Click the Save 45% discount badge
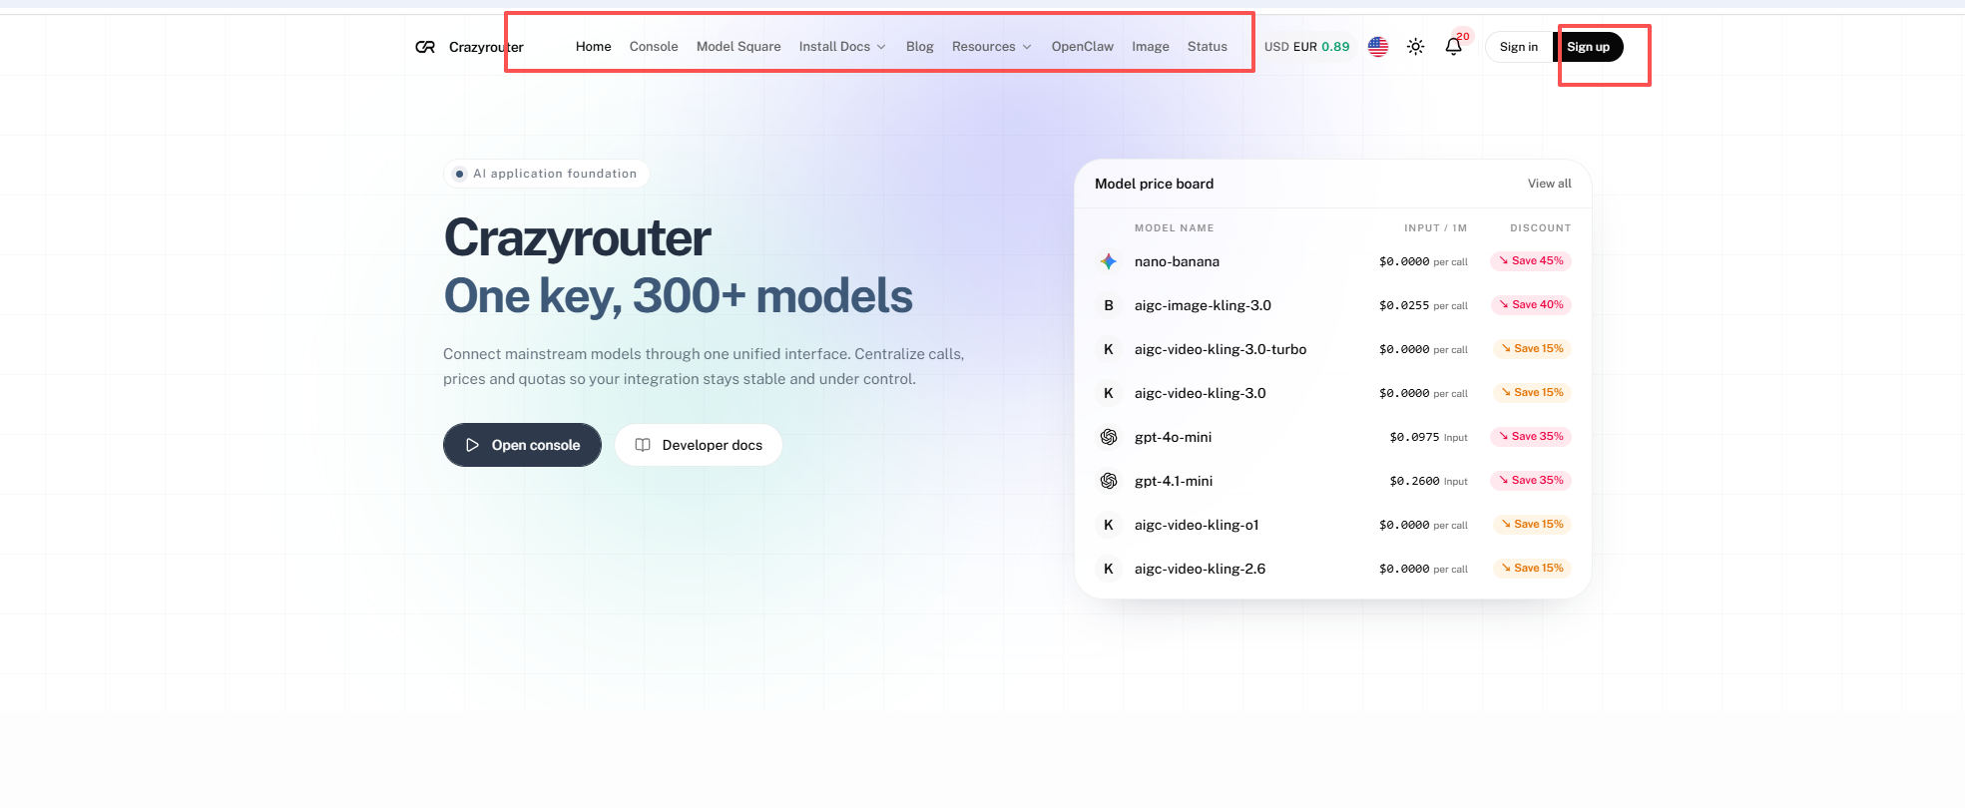The image size is (1965, 808). point(1531,261)
